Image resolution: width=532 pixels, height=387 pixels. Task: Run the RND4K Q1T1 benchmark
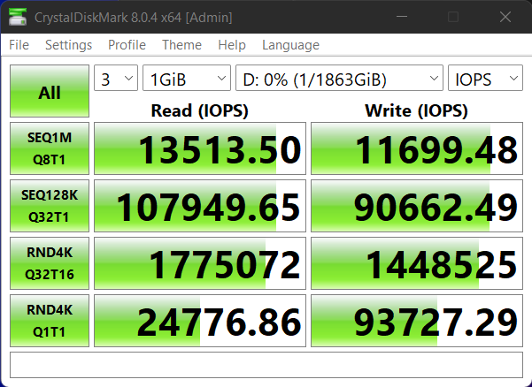(x=50, y=320)
